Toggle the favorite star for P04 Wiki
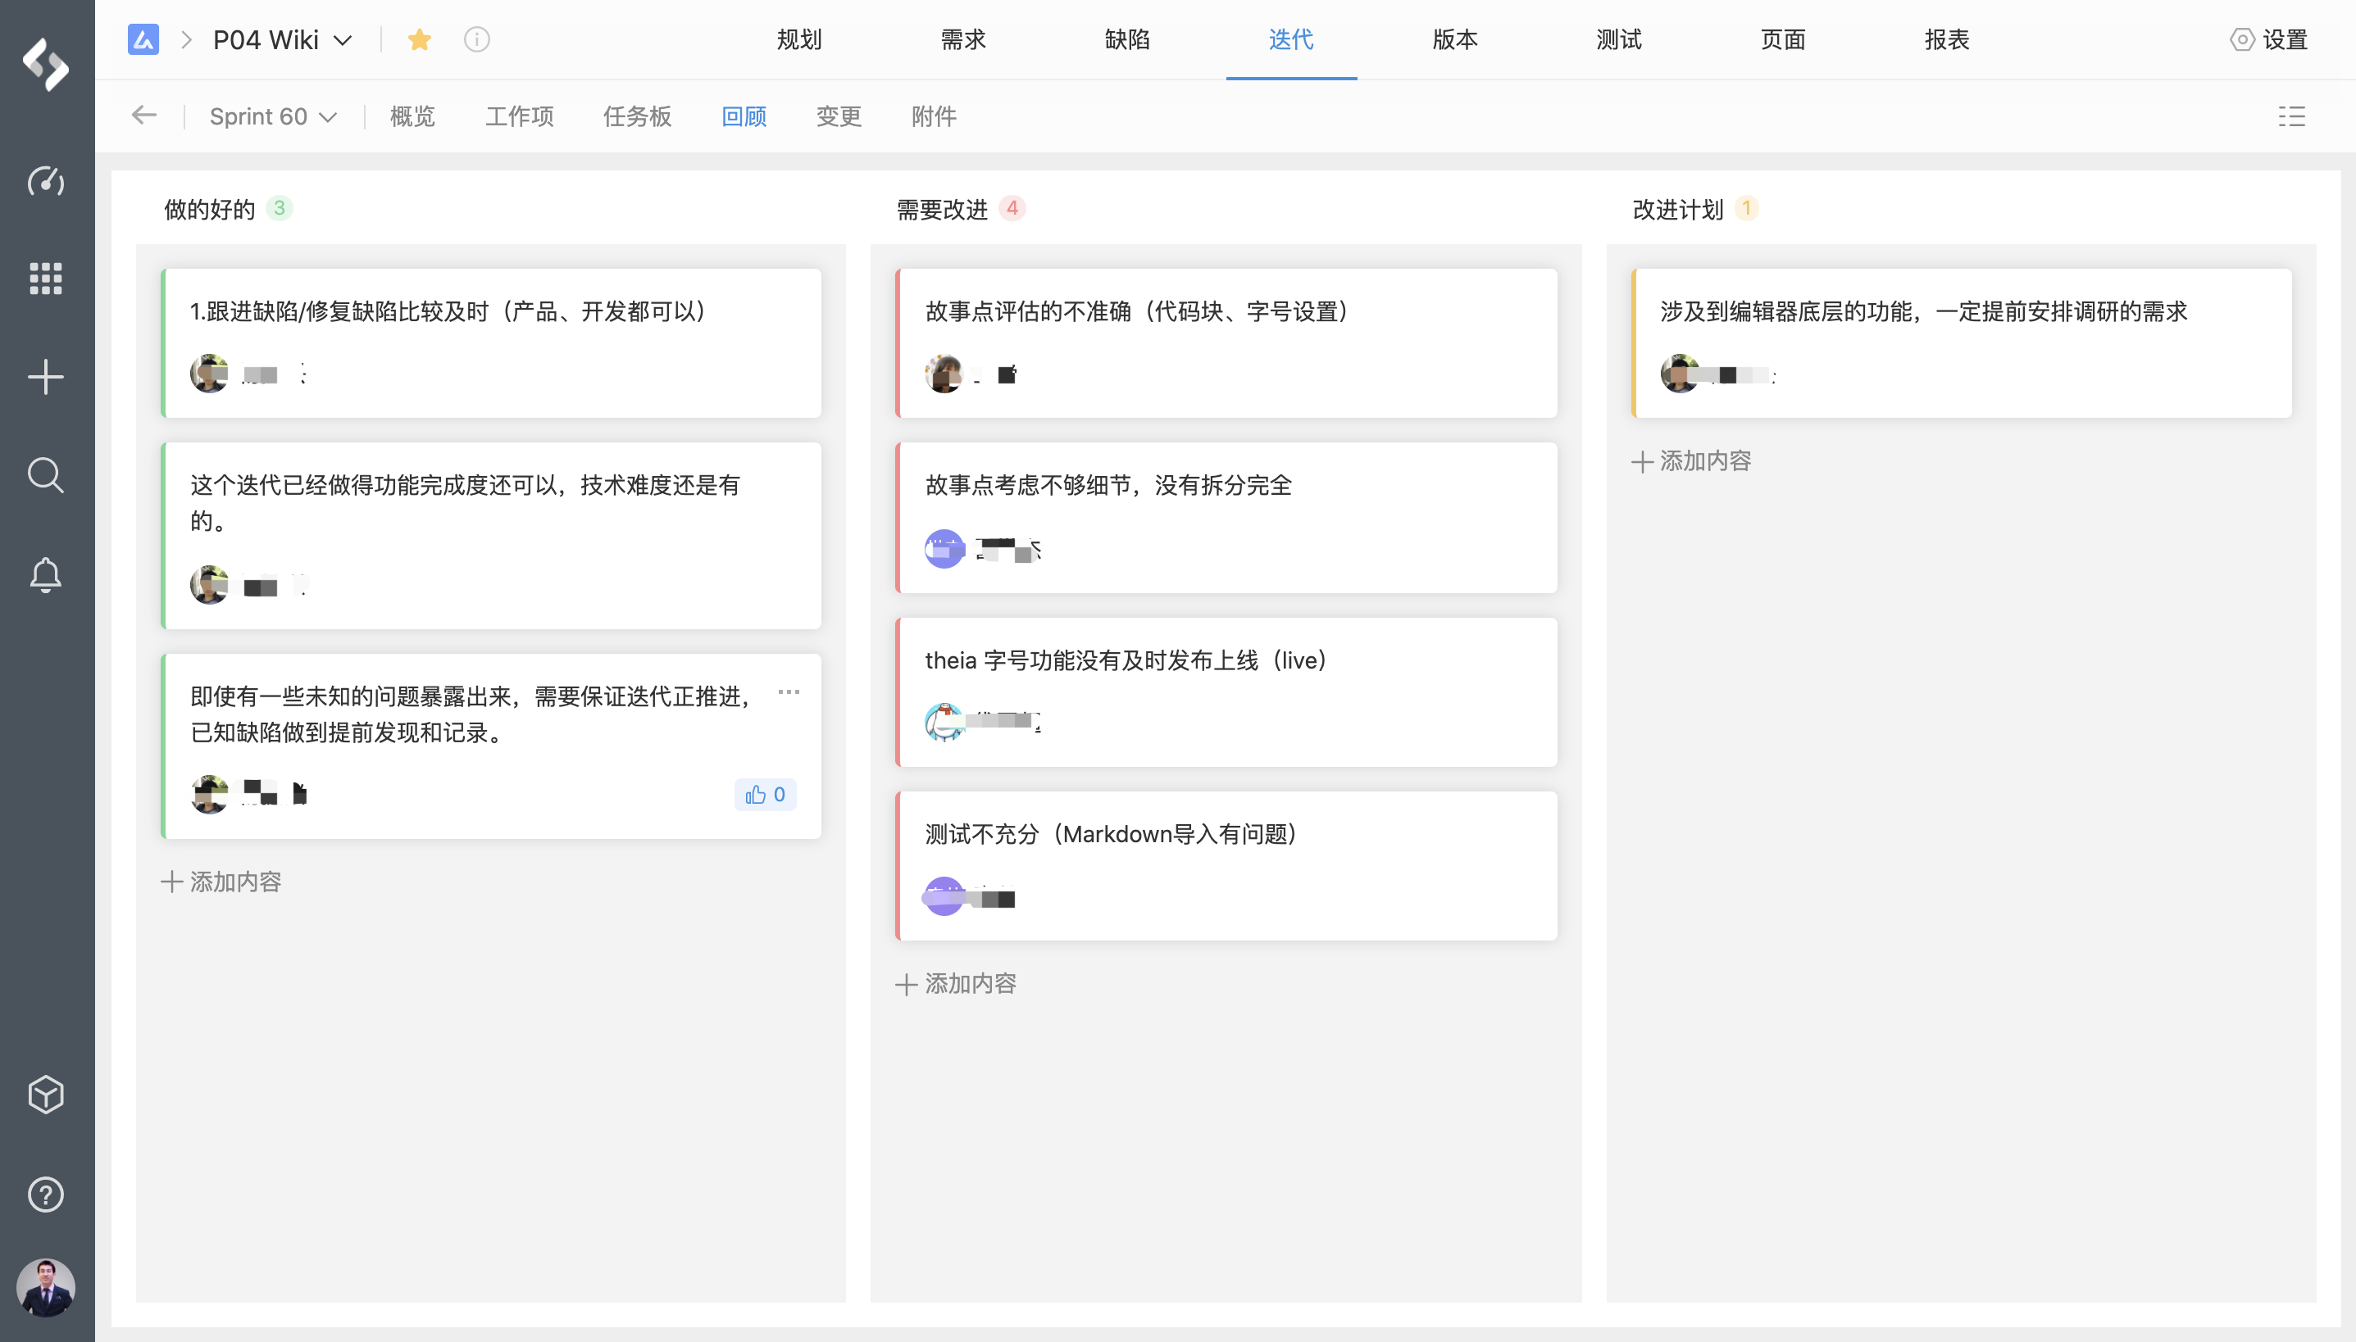The height and width of the screenshot is (1342, 2356). point(420,39)
